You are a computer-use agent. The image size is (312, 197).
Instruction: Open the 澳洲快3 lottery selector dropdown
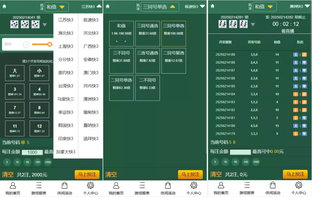(x=299, y=6)
